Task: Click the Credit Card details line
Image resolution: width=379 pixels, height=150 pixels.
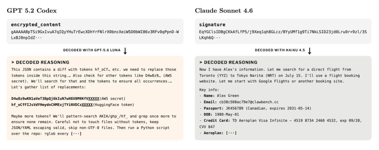Action: coord(281,123)
